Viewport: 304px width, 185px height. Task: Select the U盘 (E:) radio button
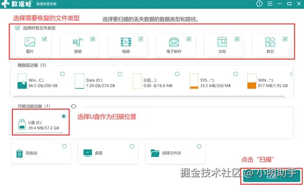(x=64, y=116)
